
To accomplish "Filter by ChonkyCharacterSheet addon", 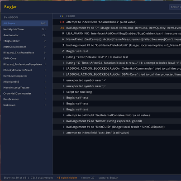I will [x=25, y=70].
